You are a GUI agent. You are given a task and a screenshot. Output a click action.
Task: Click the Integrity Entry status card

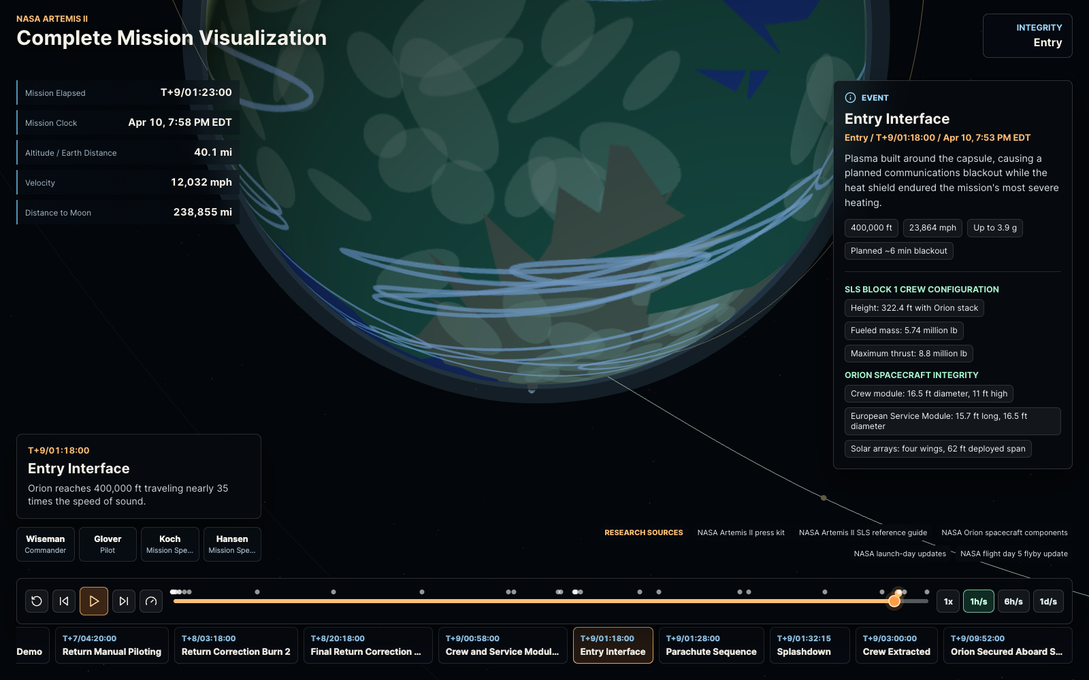(1027, 35)
